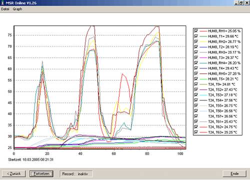250x180 pixels.
Task: Hide the HUM8, RH3 curve via checkbox
Action: [196, 52]
